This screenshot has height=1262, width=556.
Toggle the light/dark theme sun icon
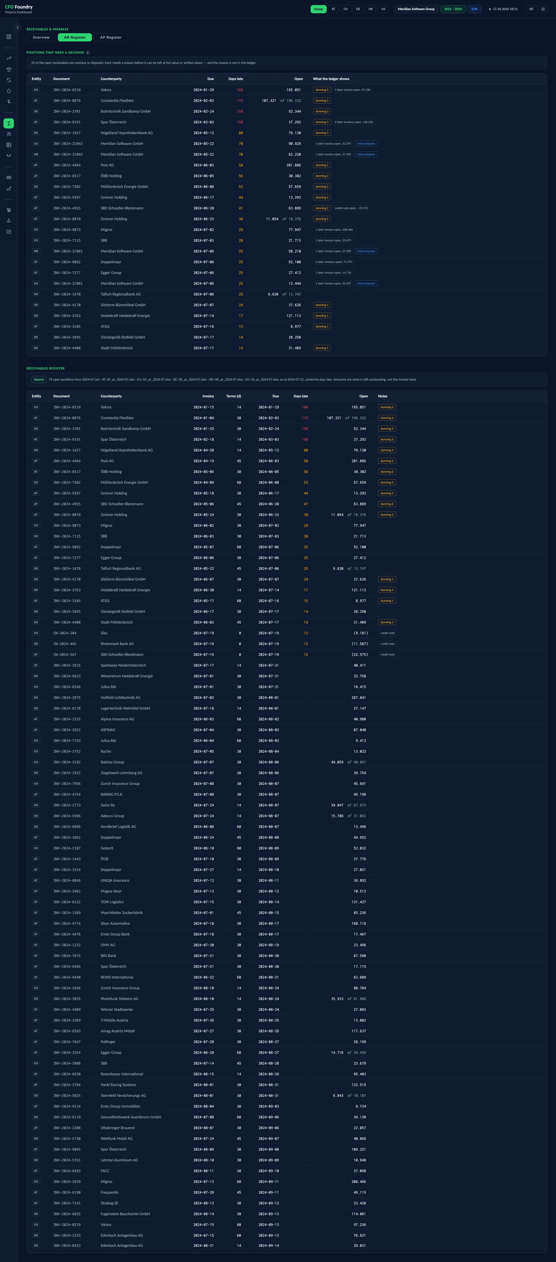click(543, 9)
